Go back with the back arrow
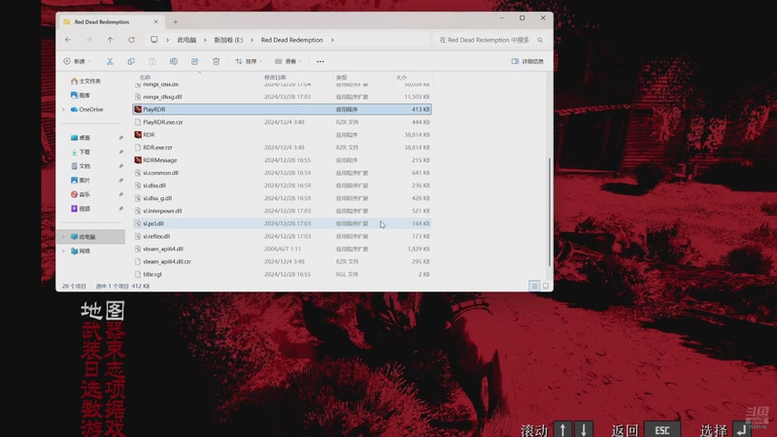777x437 pixels. tap(68, 40)
